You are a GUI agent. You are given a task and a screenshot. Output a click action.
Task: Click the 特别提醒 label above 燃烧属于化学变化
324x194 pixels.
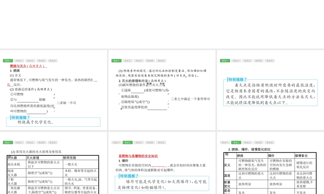[20, 117]
